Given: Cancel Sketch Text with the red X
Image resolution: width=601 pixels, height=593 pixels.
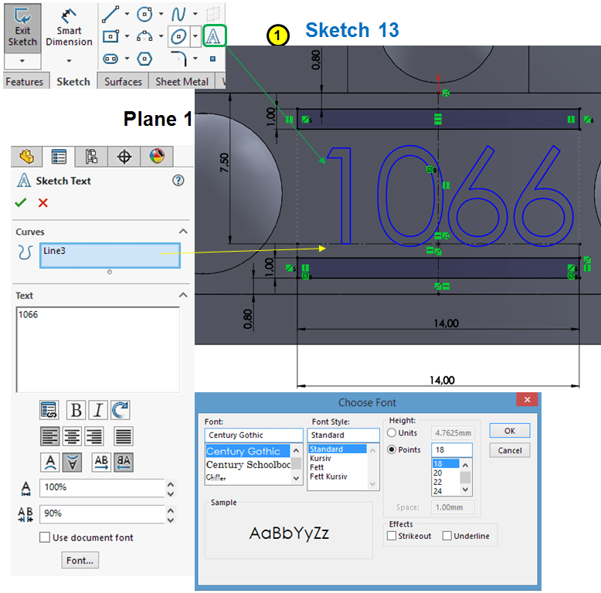Looking at the screenshot, I should [x=43, y=202].
